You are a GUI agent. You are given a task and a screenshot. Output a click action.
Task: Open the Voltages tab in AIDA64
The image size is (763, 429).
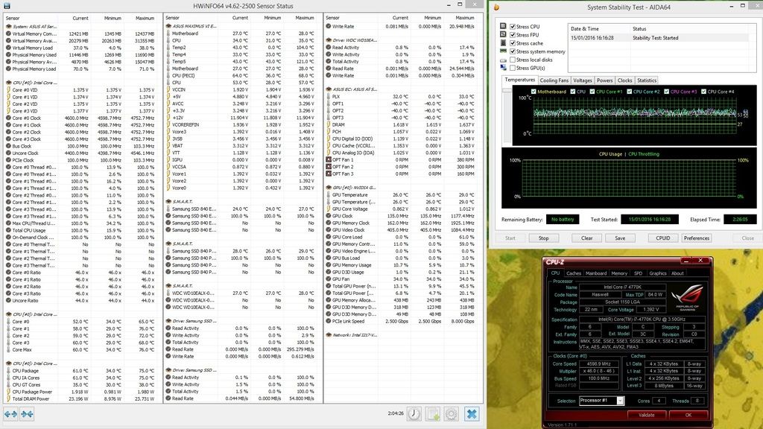582,80
